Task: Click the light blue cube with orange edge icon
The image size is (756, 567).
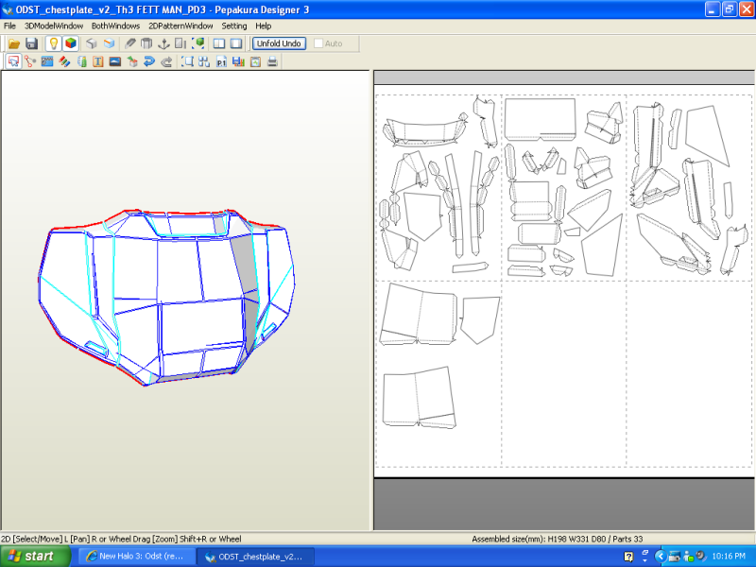Action: (x=110, y=43)
